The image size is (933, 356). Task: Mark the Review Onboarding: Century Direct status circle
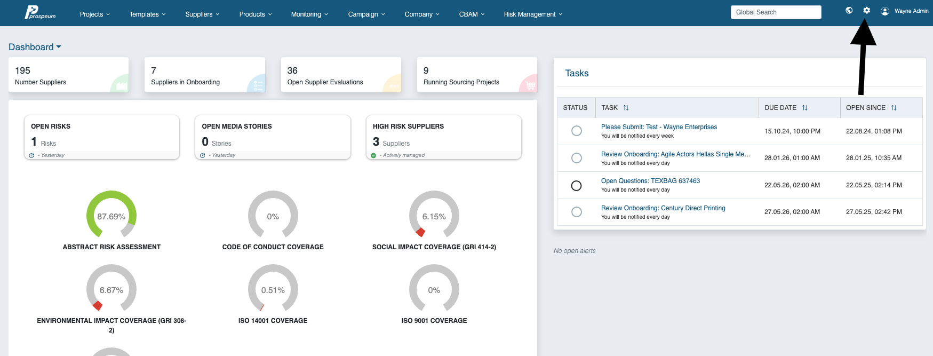[x=577, y=212]
